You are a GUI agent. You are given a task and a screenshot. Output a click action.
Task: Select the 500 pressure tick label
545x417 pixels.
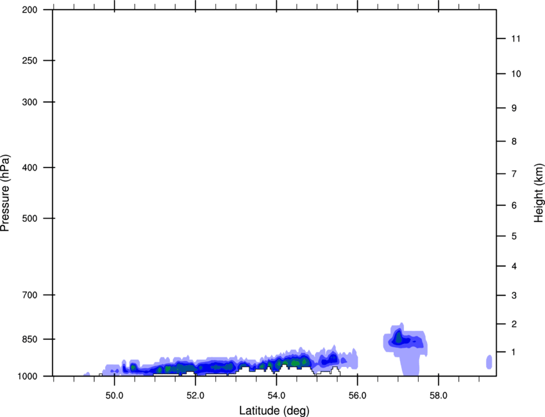click(x=29, y=218)
